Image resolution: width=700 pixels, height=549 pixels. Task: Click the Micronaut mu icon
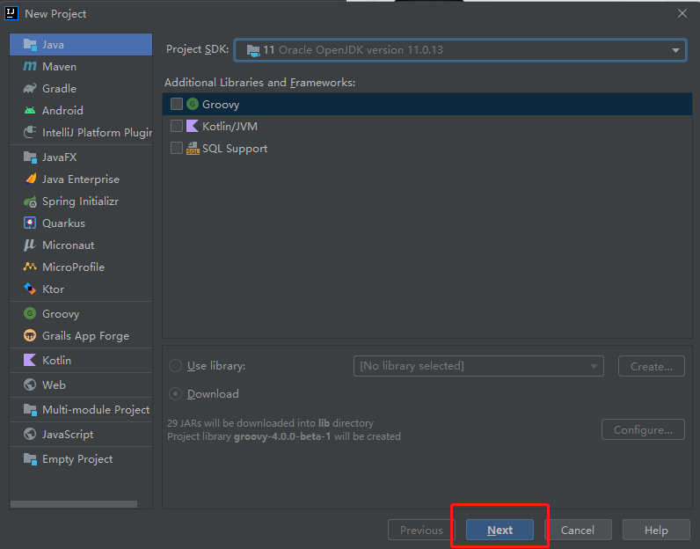(30, 245)
